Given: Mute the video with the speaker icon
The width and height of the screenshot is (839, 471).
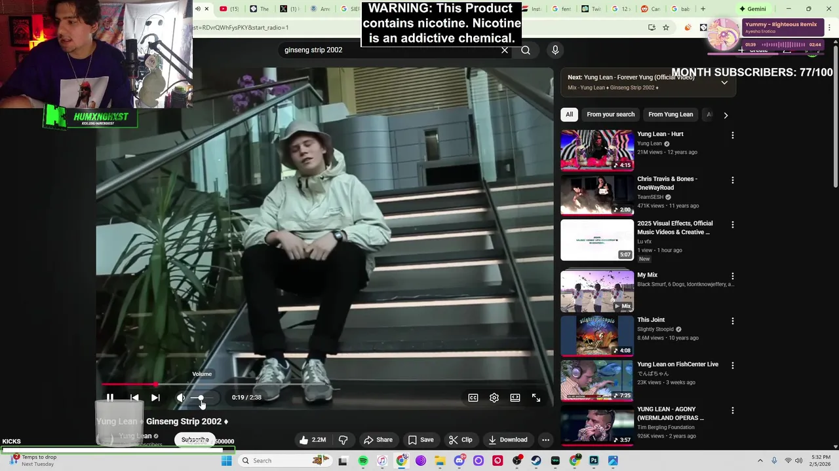Looking at the screenshot, I should 181,397.
